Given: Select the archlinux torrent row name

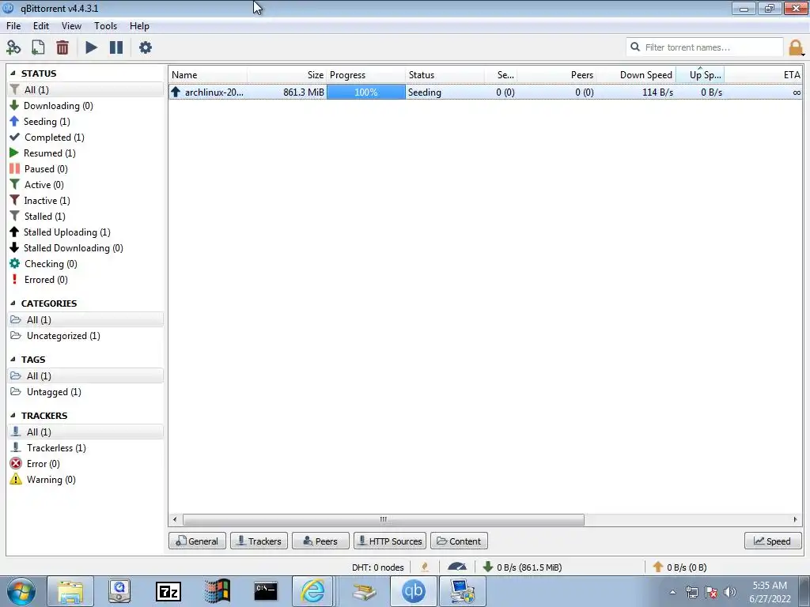Looking at the screenshot, I should pos(214,92).
